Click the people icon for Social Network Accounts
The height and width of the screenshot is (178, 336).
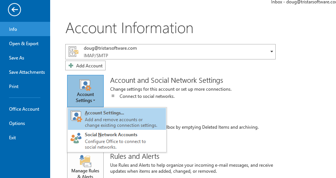[x=76, y=138]
